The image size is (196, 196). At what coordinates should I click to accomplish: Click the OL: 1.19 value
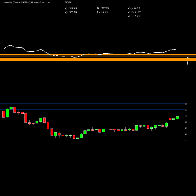134,16
